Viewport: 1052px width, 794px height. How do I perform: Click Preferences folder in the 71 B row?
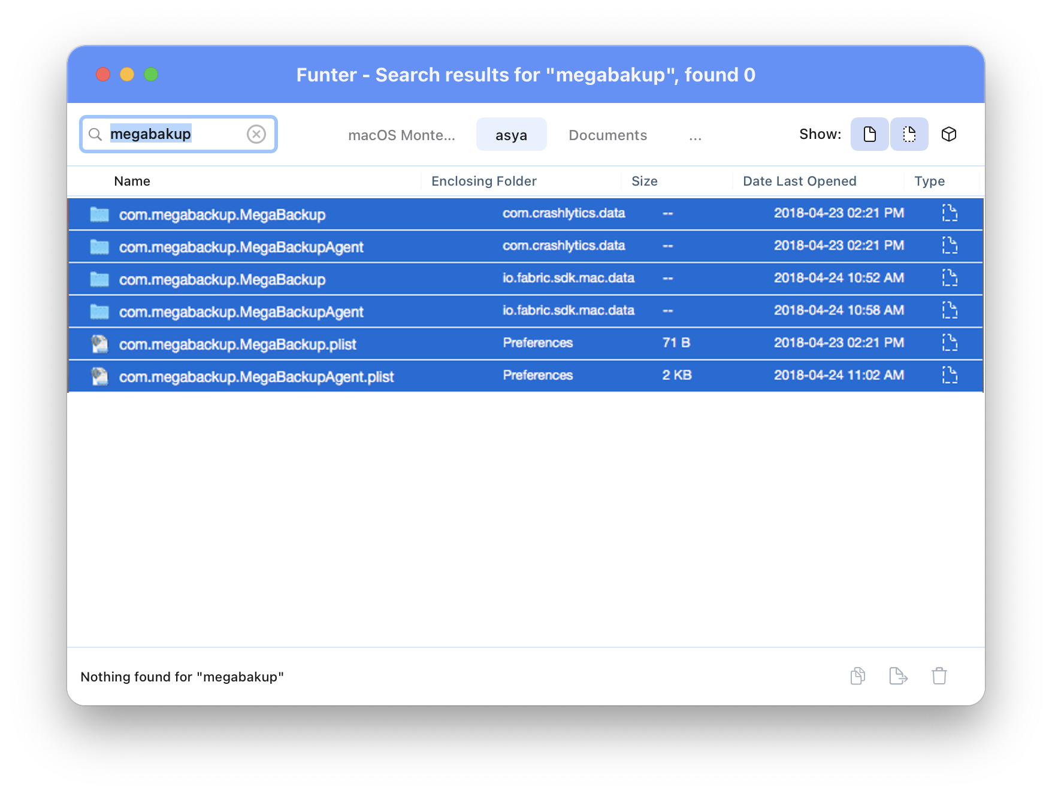[x=538, y=343]
